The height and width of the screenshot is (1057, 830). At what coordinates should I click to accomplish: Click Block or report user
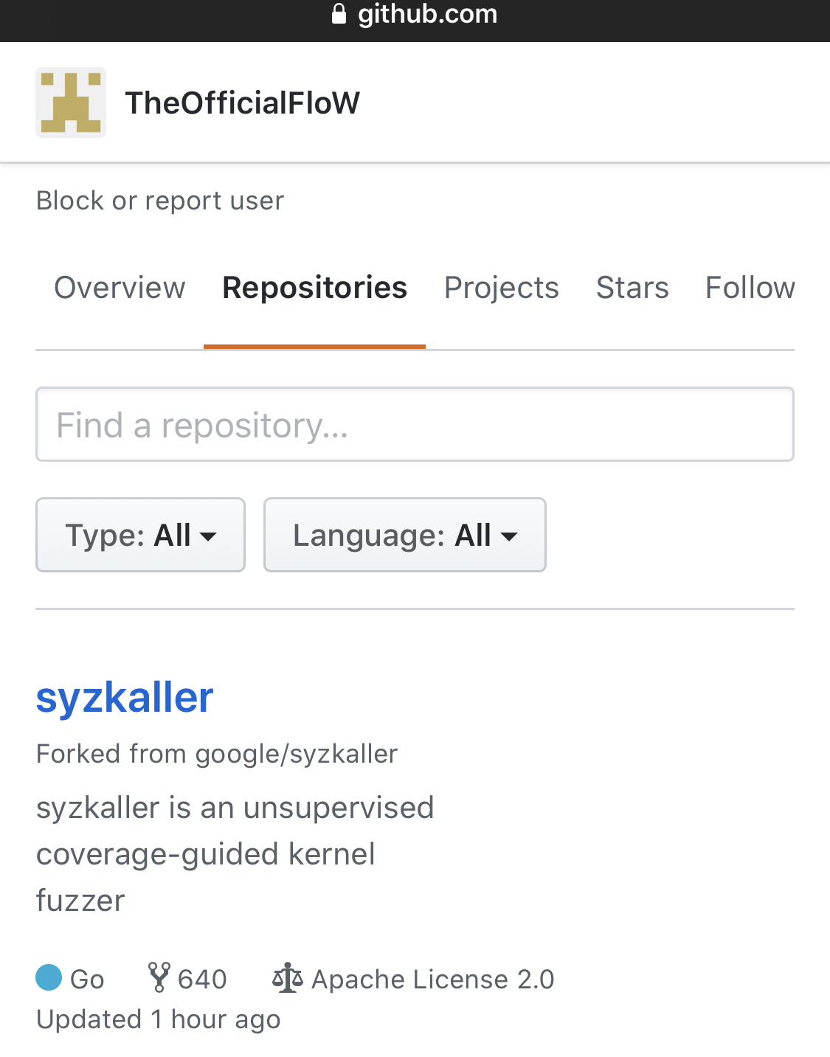(160, 201)
